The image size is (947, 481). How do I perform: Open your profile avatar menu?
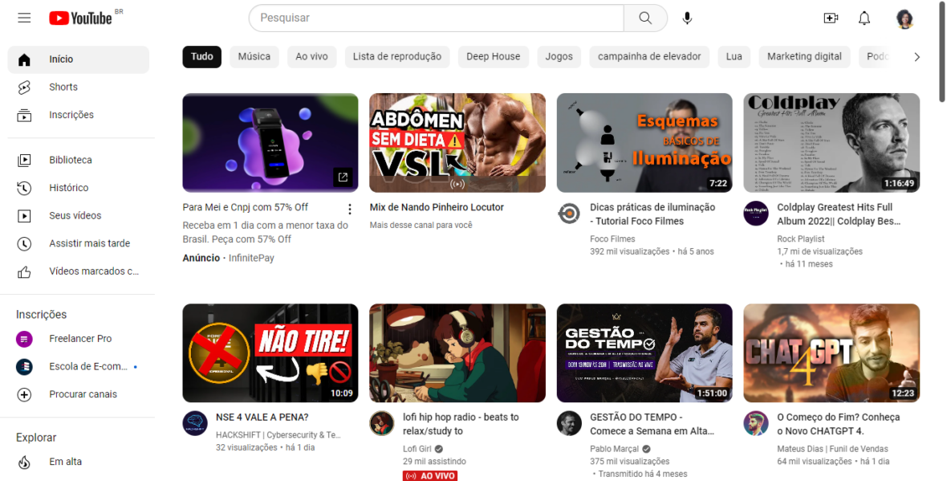[x=904, y=18]
